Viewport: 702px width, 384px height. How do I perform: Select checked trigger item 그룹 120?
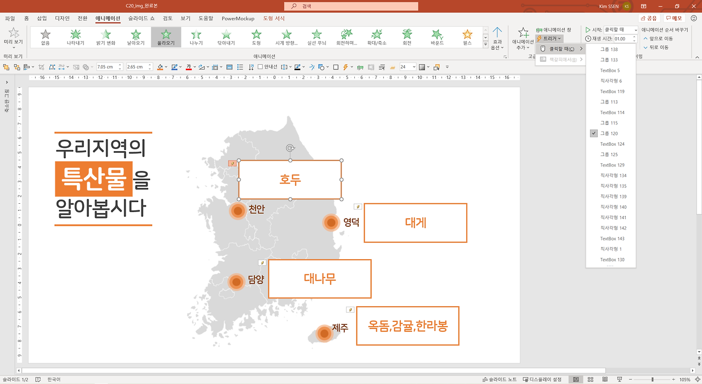click(x=610, y=133)
